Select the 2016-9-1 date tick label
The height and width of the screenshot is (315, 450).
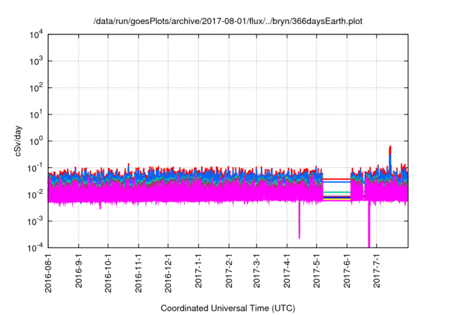79,272
